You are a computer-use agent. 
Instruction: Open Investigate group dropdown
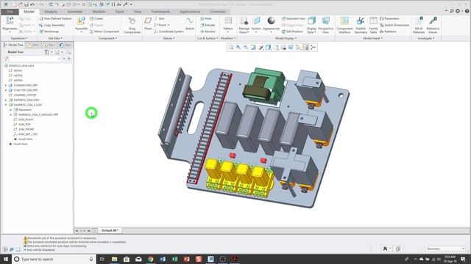pos(426,38)
